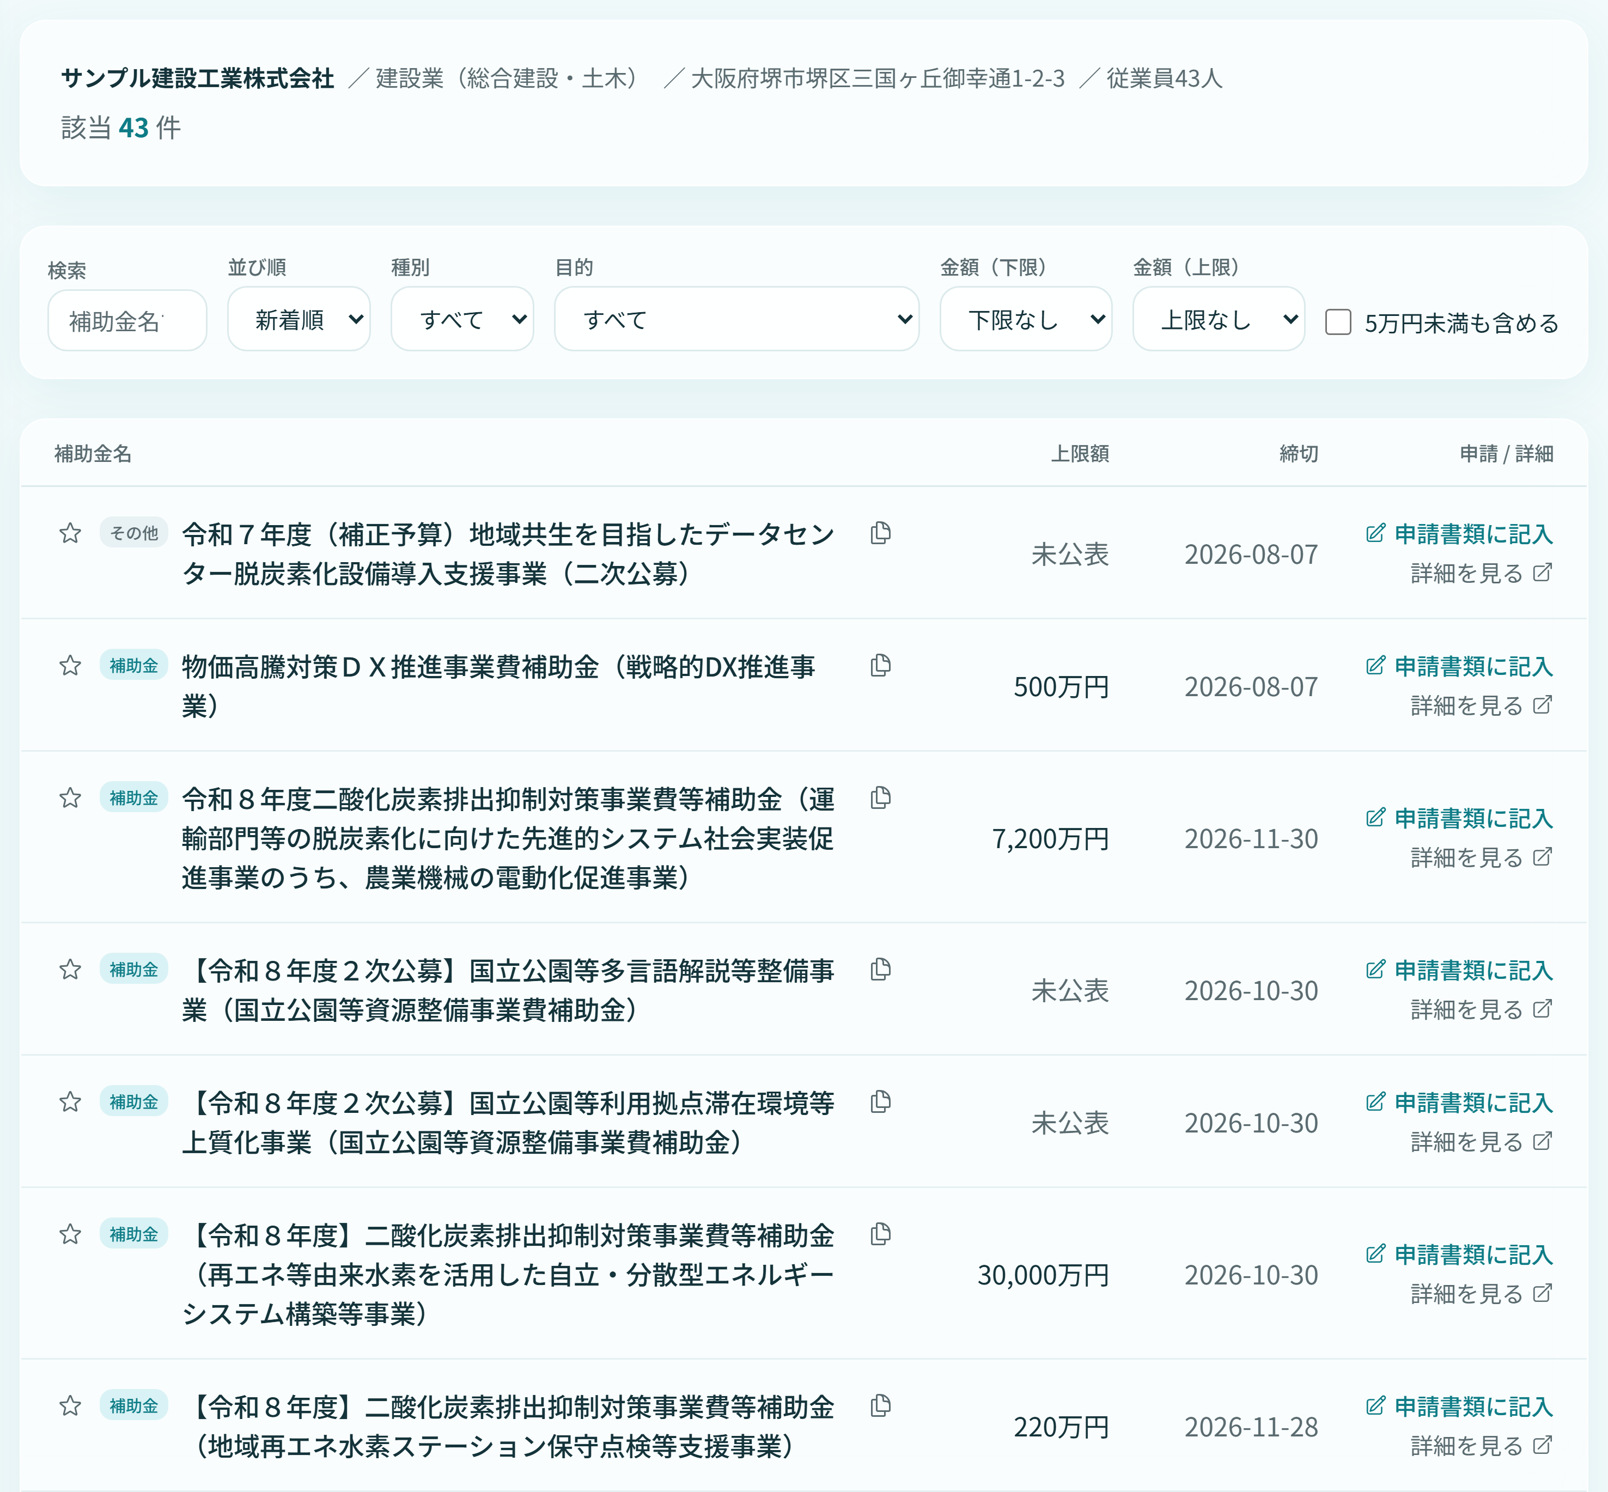Open the 並び順 sort dropdown
The image size is (1608, 1492).
[299, 320]
